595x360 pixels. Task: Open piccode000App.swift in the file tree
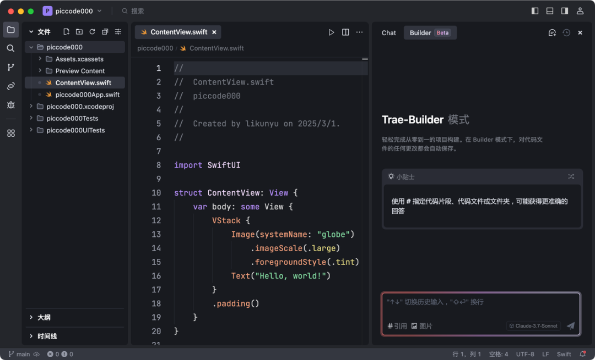tap(75, 94)
